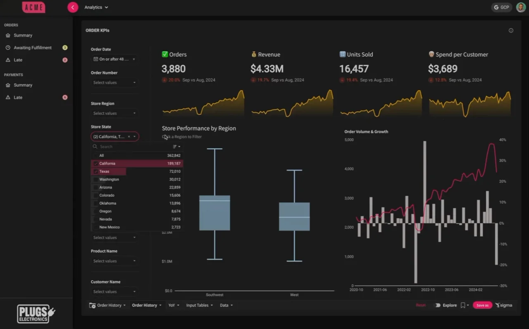This screenshot has height=329, width=529.
Task: Check the Washington state option
Action: click(96, 180)
